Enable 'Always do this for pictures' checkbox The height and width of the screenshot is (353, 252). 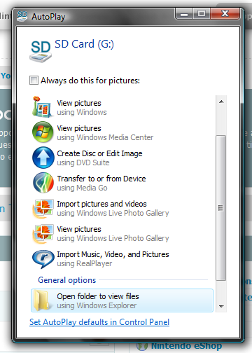click(x=34, y=81)
